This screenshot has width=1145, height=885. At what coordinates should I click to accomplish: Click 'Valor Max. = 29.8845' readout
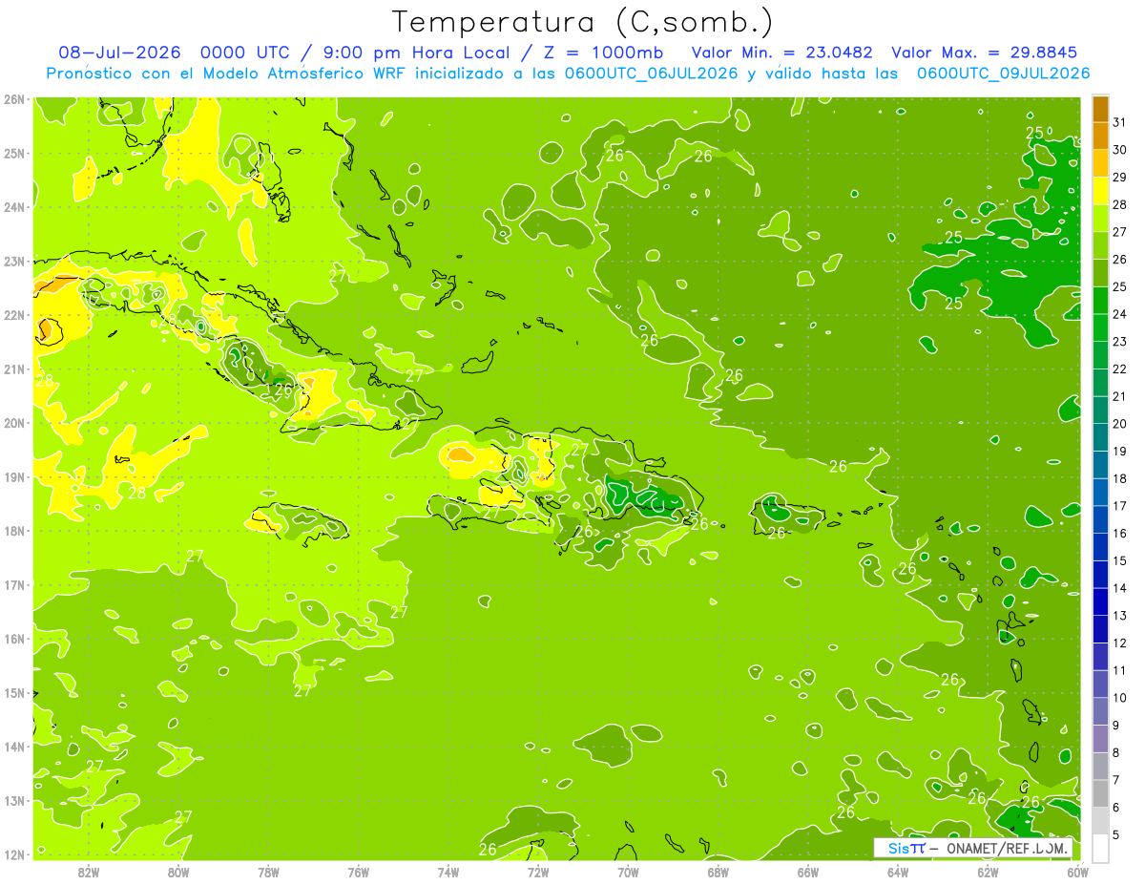(x=986, y=53)
